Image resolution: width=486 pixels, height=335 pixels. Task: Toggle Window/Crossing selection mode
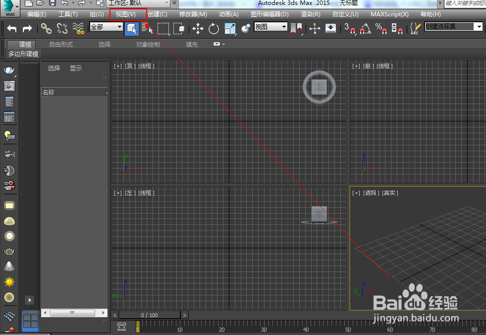click(x=179, y=29)
